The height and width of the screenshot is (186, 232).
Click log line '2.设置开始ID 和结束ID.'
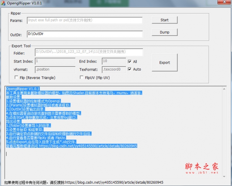[x=25, y=130]
